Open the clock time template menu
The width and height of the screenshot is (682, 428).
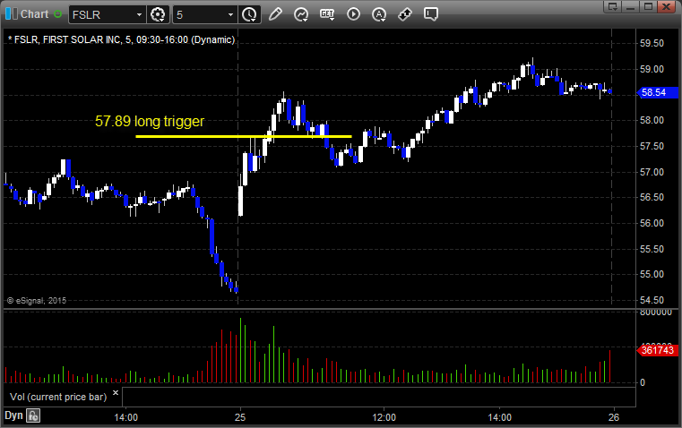pos(250,14)
